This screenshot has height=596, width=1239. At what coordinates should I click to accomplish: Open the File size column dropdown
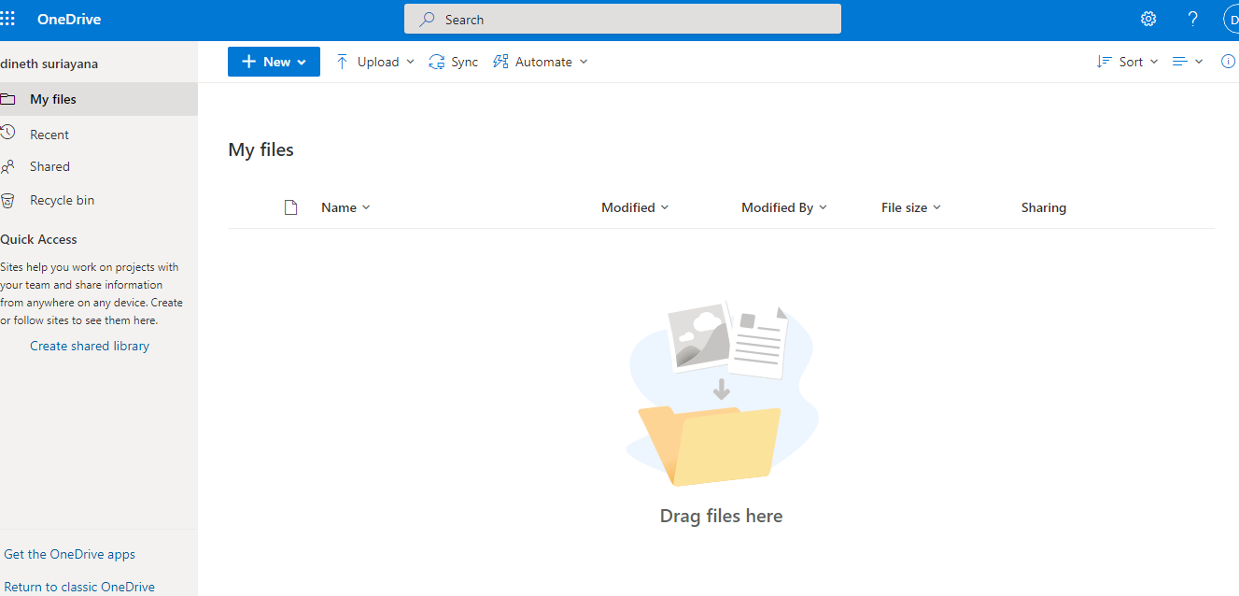point(911,207)
